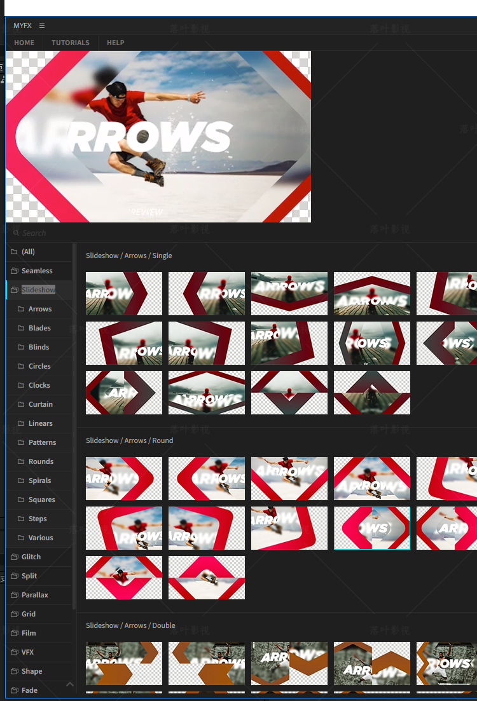
Task: Select the Clocks subfolder
Action: tap(39, 385)
